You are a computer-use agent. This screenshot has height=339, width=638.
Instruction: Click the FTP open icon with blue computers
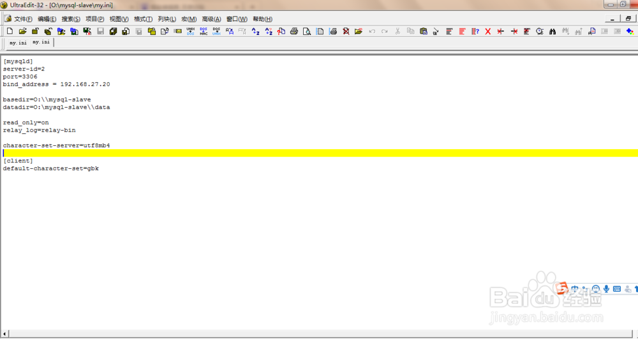[x=61, y=31]
